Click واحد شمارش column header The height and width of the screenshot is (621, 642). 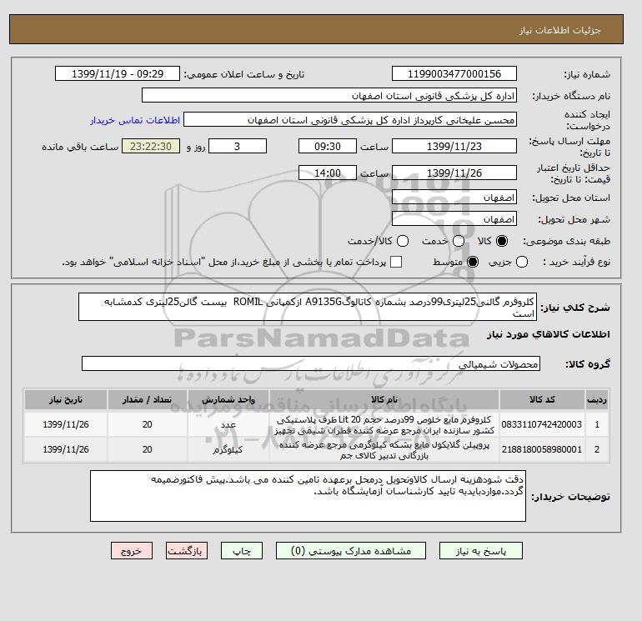(228, 399)
